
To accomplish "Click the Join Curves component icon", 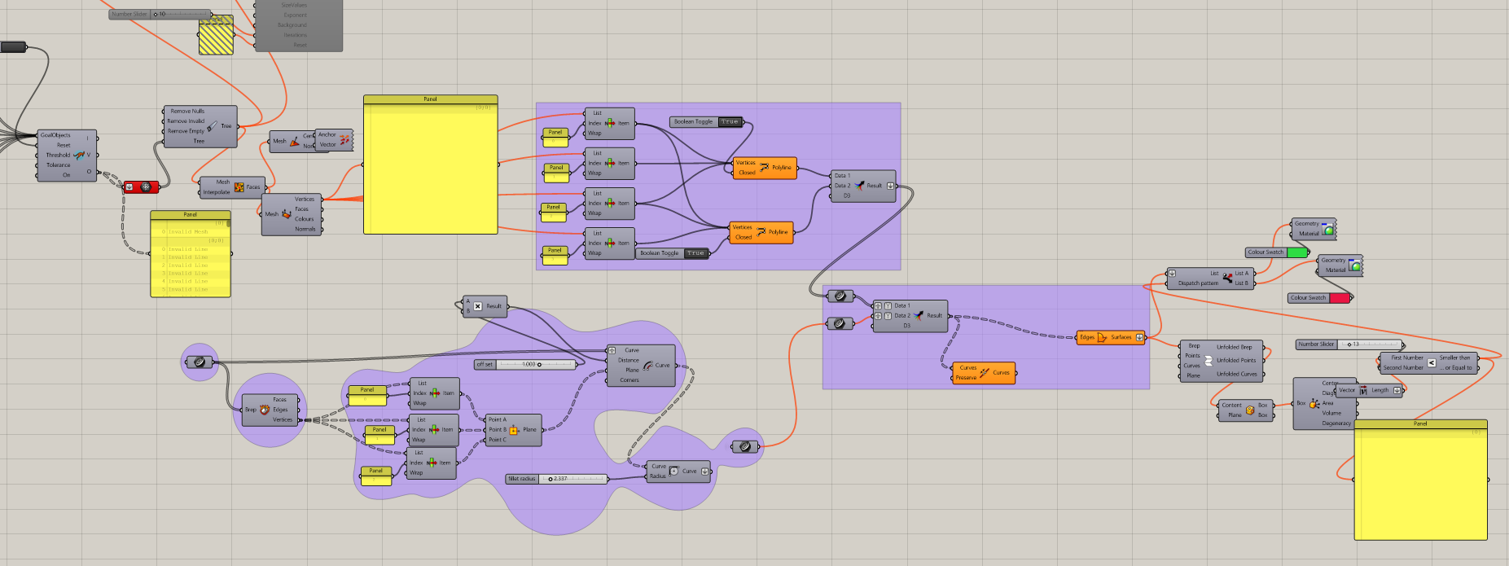I will pos(985,373).
